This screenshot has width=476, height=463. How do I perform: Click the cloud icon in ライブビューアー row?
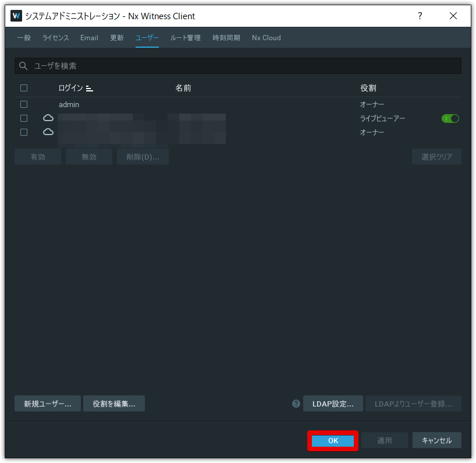pos(48,118)
